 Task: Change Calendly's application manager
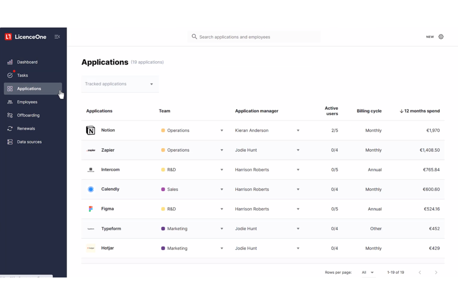[x=298, y=189]
